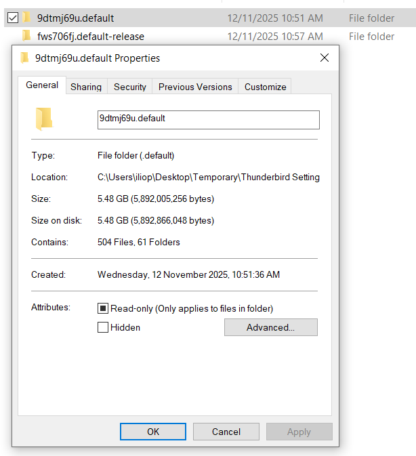Enable the Hidden attribute checkbox
Viewport: 416px width, 456px height.
point(103,327)
